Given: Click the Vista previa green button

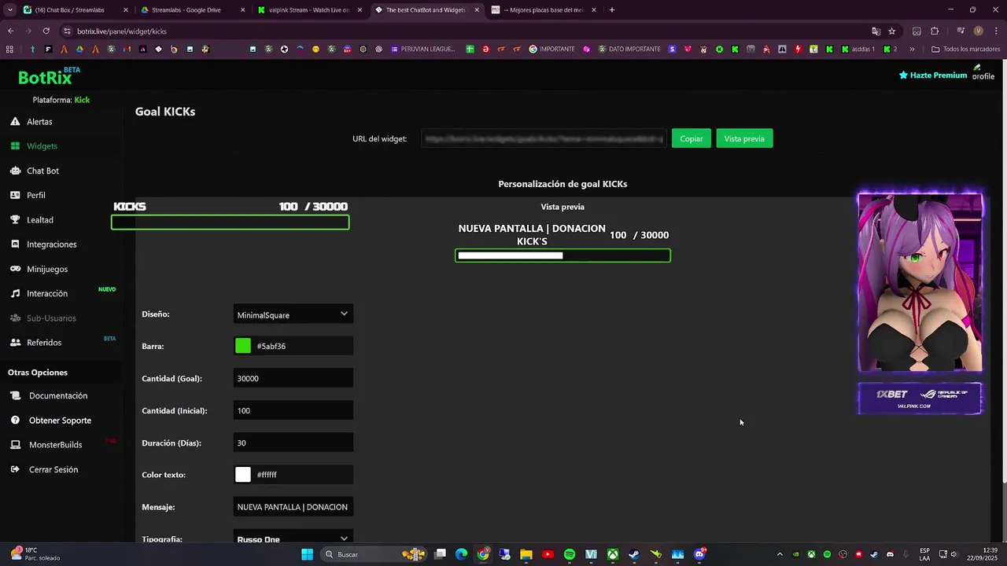Looking at the screenshot, I should (744, 138).
